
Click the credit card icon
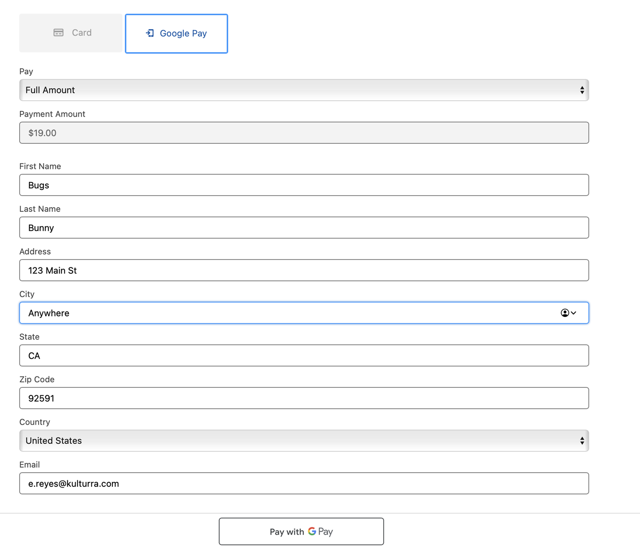tap(58, 33)
